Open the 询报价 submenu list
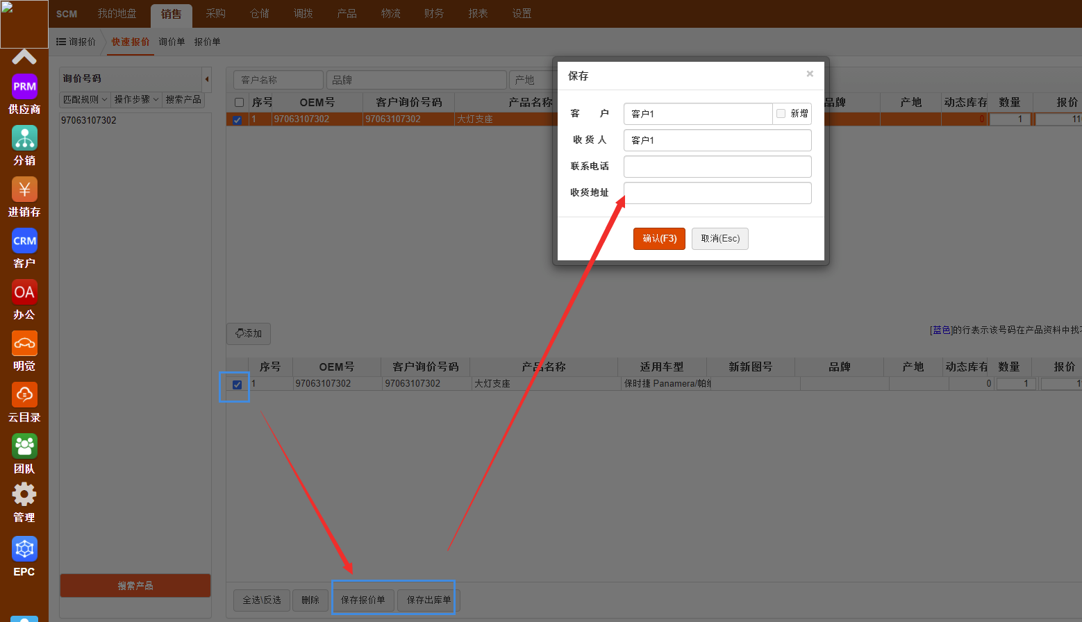Screen dimensions: 1082x622 click(x=76, y=42)
